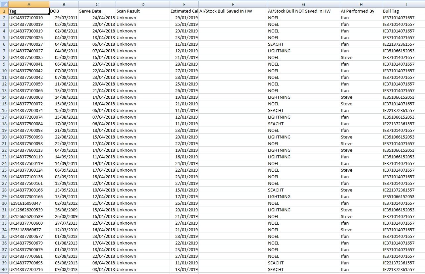Select column D by its header
The height and width of the screenshot is (274, 425).
point(143,4)
